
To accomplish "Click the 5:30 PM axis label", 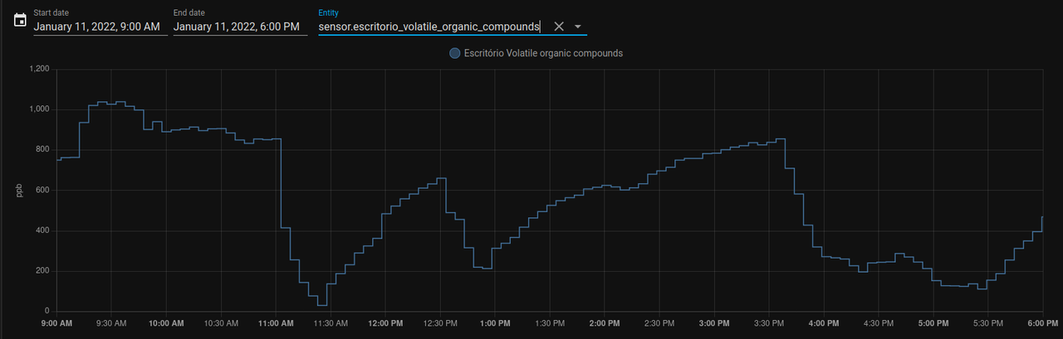I will tap(987, 323).
